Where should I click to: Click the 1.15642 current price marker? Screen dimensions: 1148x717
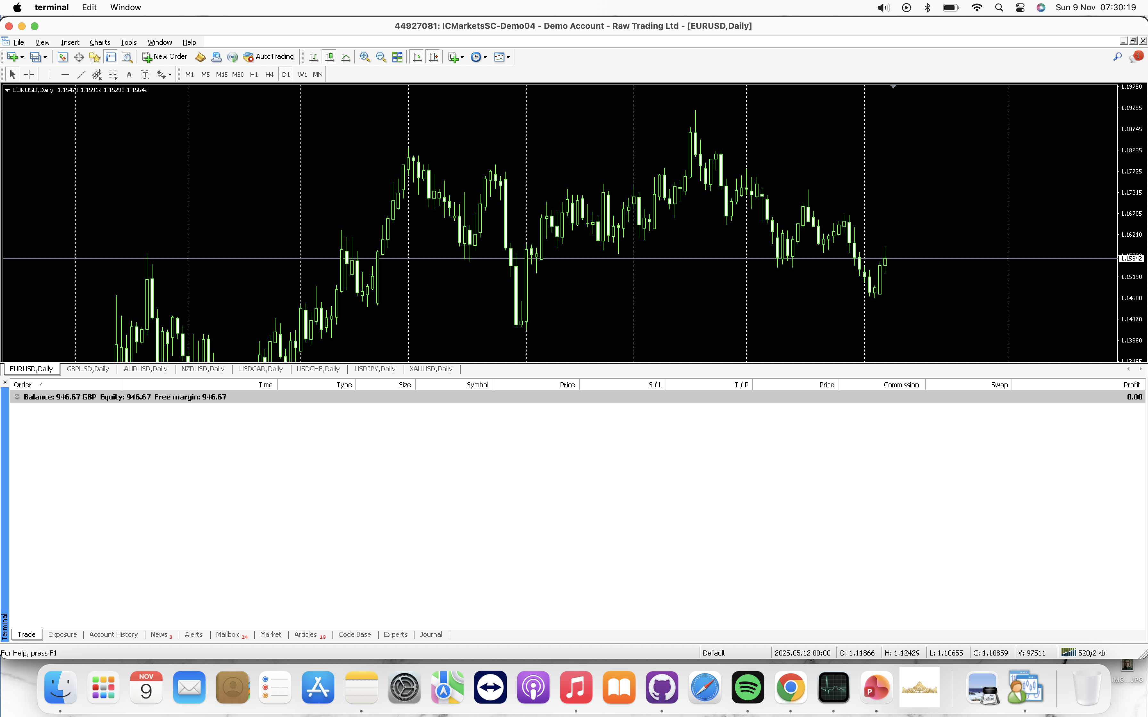point(1131,258)
